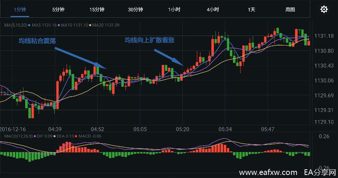The height and width of the screenshot is (178, 338).
Task: Click the 1130.06 price axis label
Action: pos(324,80)
